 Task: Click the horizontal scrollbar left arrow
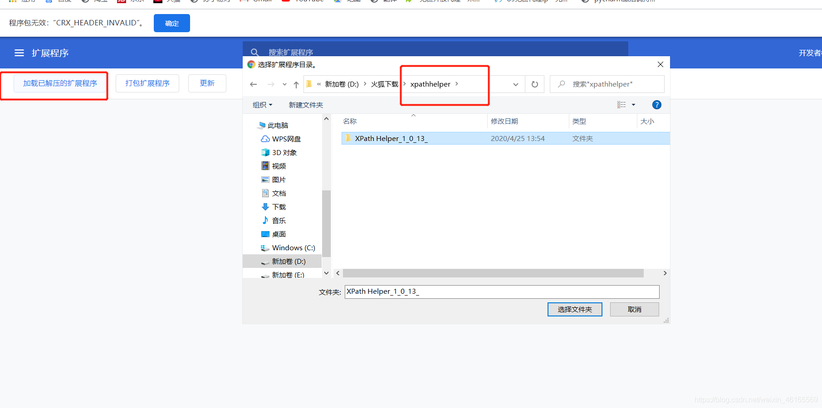pos(338,273)
